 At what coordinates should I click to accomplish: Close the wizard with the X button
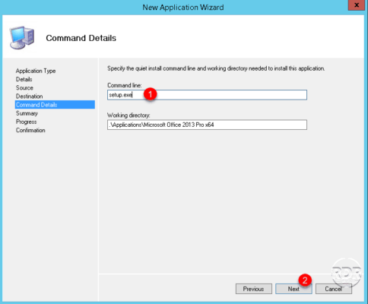pos(357,5)
